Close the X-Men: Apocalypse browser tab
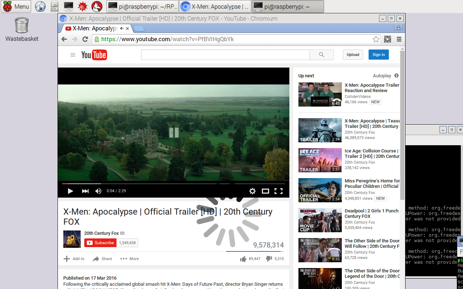Viewport: 463px width, 289px height. click(x=127, y=29)
